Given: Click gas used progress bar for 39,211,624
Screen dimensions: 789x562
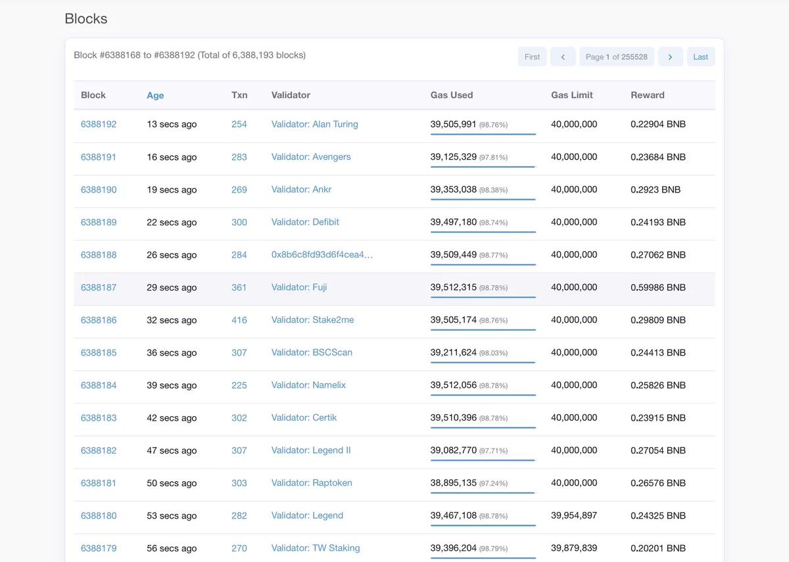Looking at the screenshot, I should 483,362.
